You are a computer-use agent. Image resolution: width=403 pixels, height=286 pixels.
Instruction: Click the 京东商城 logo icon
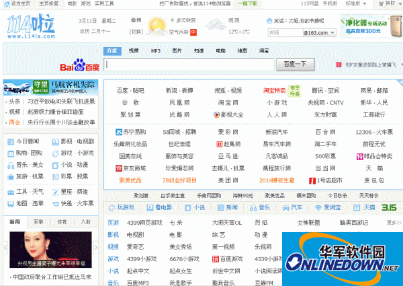(119, 168)
